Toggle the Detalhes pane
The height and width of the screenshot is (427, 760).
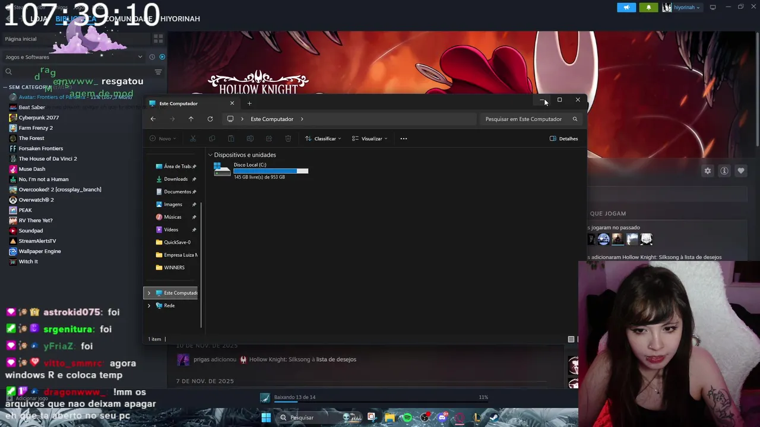click(563, 139)
